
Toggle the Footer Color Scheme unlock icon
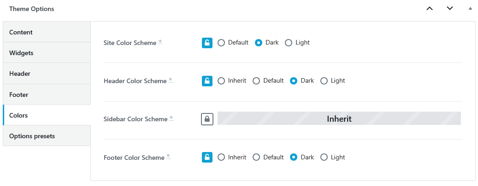pos(207,157)
